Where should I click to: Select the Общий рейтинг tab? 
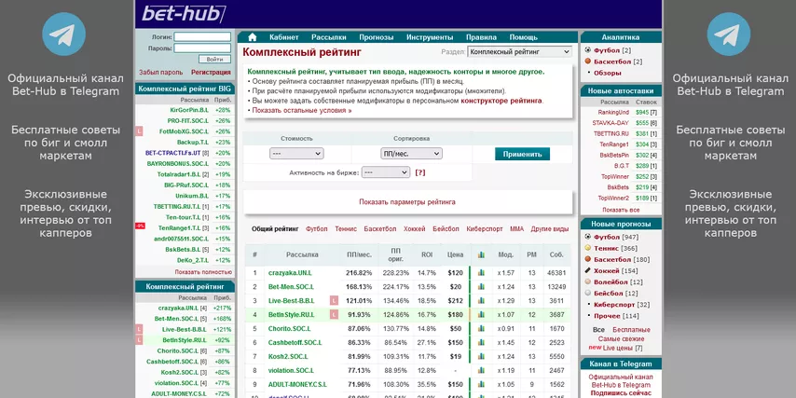point(275,229)
